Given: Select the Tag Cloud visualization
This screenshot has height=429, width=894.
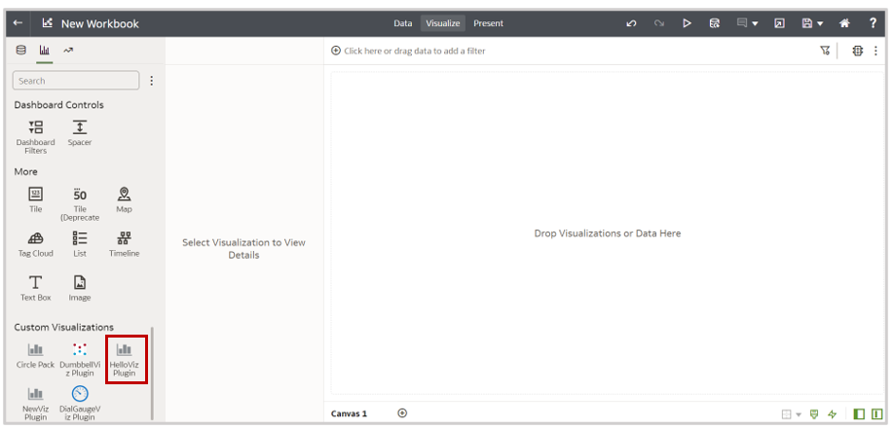Looking at the screenshot, I should coord(35,244).
